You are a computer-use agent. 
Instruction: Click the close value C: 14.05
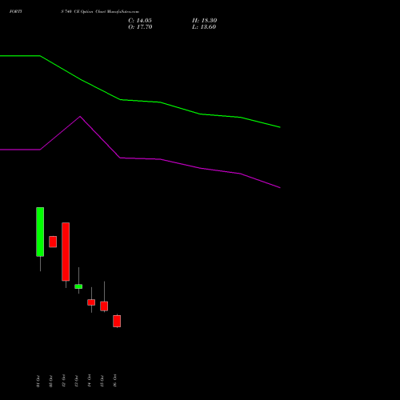coord(140,21)
